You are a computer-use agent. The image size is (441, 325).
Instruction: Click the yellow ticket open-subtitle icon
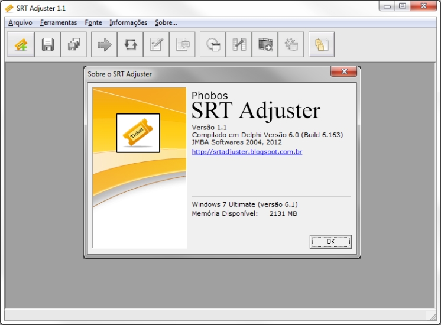[x=21, y=45]
